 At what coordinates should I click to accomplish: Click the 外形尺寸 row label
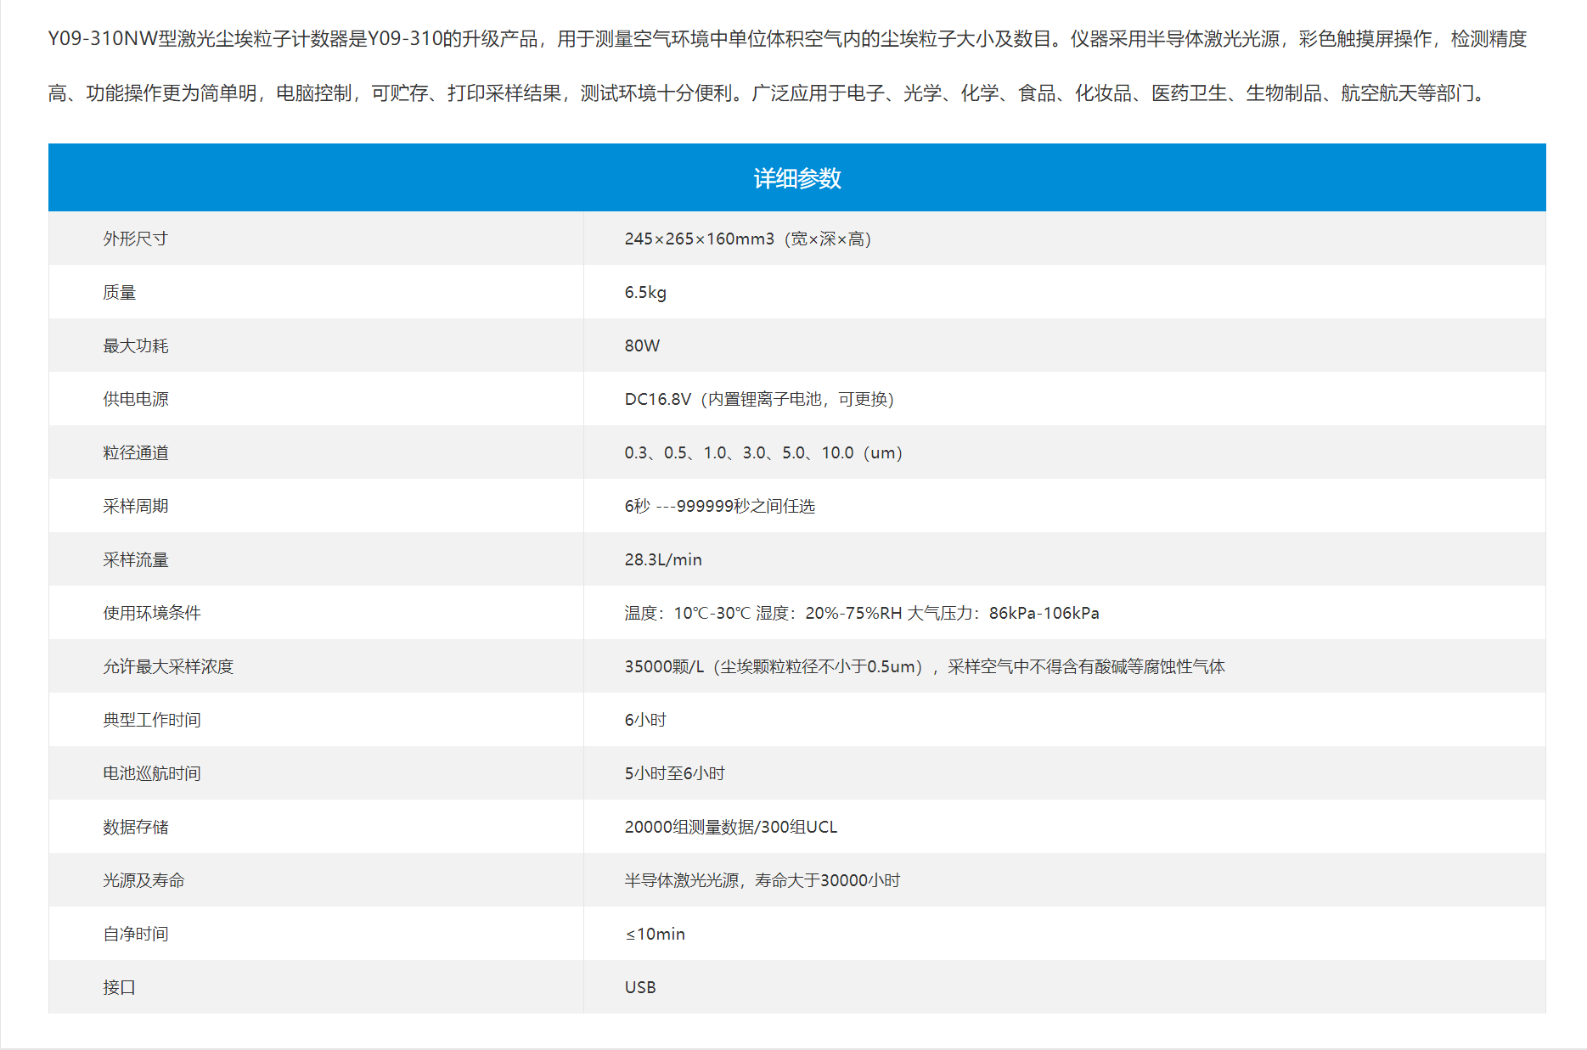pos(135,239)
